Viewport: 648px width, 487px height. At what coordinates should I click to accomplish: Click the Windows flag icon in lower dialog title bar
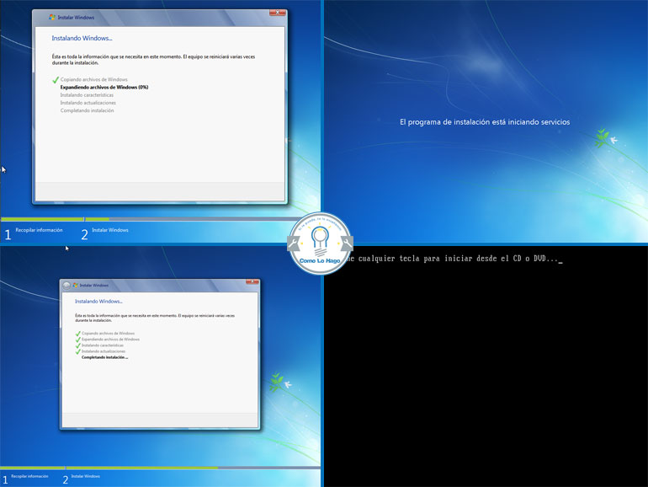click(75, 285)
